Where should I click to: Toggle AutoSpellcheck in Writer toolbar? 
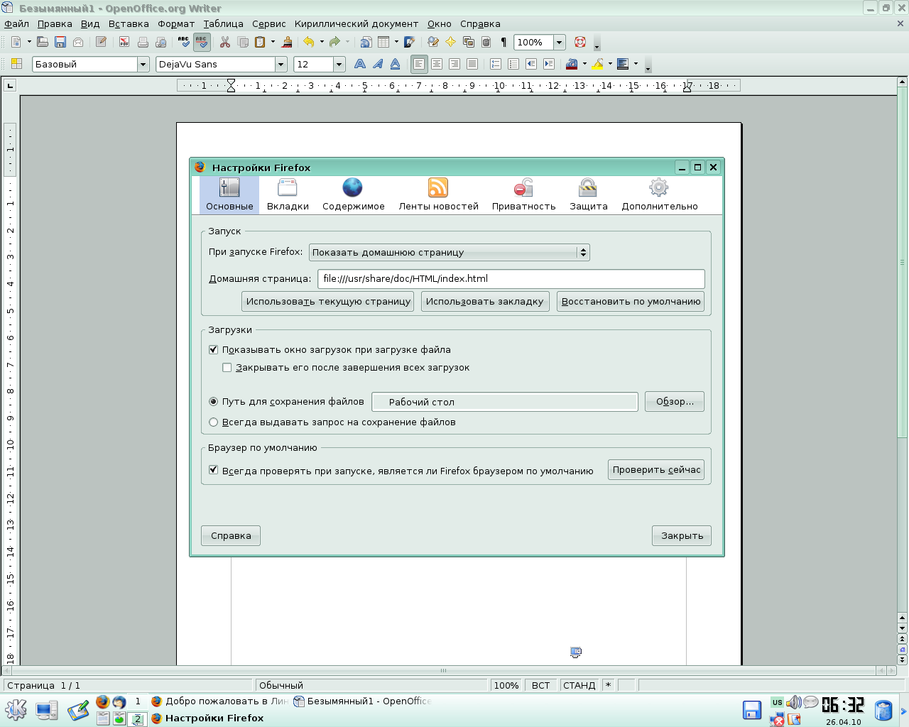point(202,43)
